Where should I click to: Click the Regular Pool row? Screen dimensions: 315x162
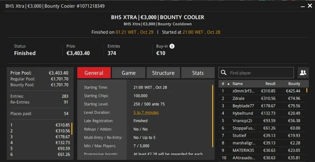[x=40, y=79]
